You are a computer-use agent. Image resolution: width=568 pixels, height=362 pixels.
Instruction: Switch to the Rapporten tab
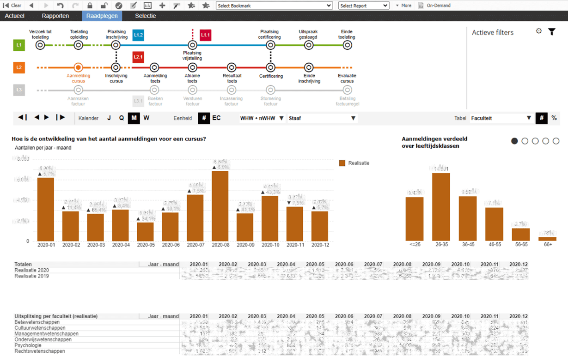[x=55, y=16]
